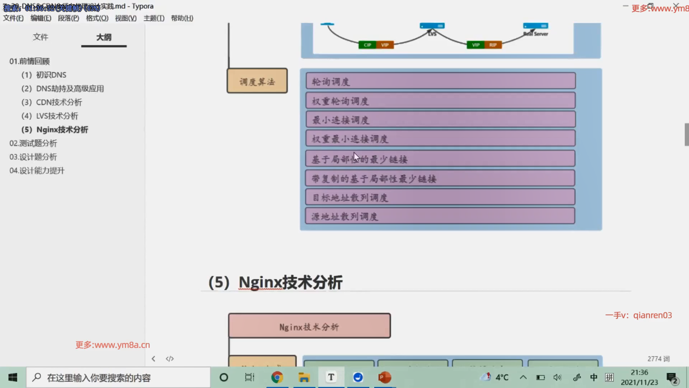
Task: Click the Windows Start button
Action: click(13, 377)
